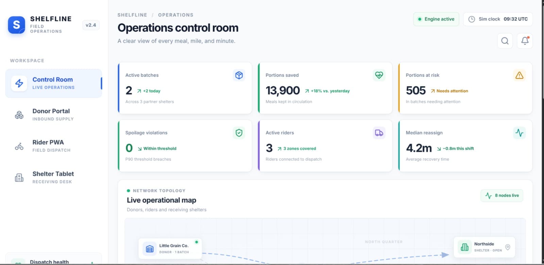Click the 13,900 portions saved value
The image size is (544, 265).
tap(283, 91)
